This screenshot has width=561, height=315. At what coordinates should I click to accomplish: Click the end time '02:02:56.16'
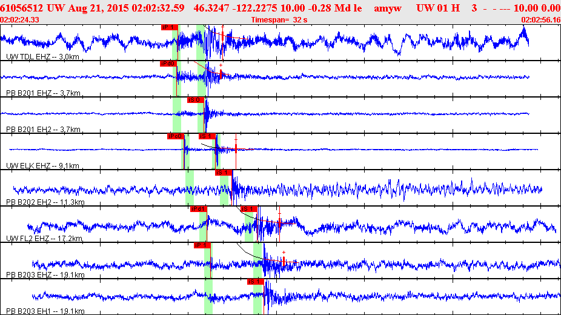point(540,20)
